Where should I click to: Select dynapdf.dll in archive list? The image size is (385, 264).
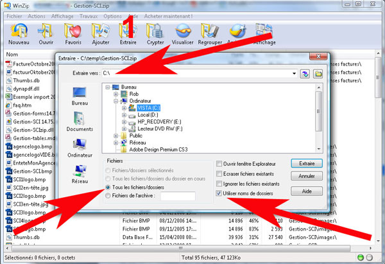click(22, 89)
